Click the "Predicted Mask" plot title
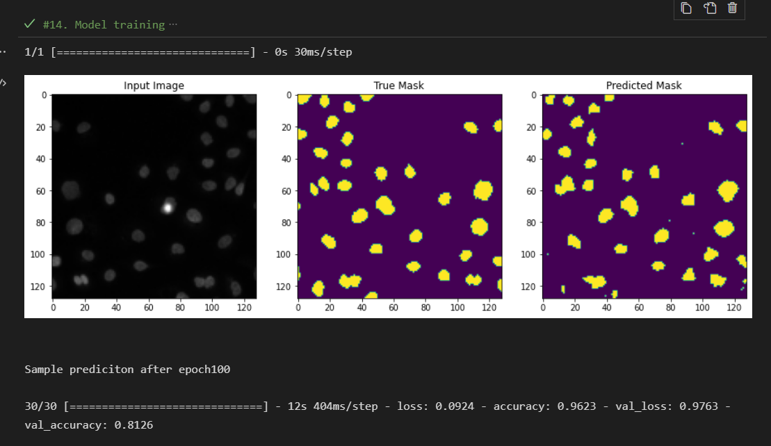The image size is (771, 446). pos(643,85)
